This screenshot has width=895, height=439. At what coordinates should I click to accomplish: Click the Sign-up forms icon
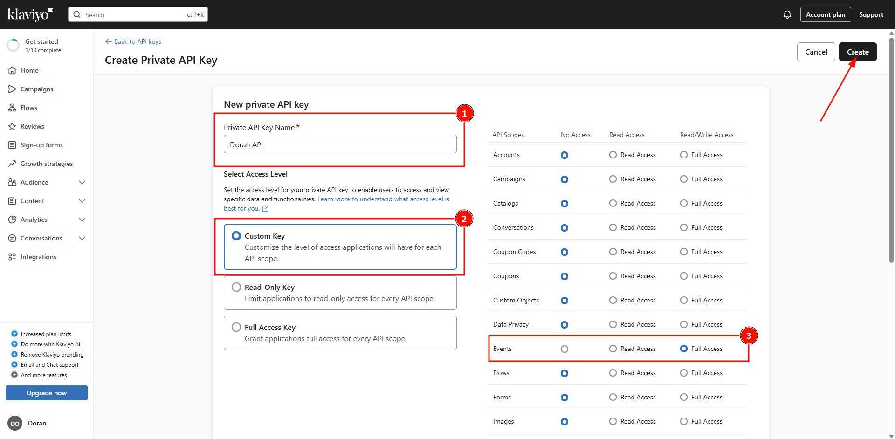pos(12,145)
